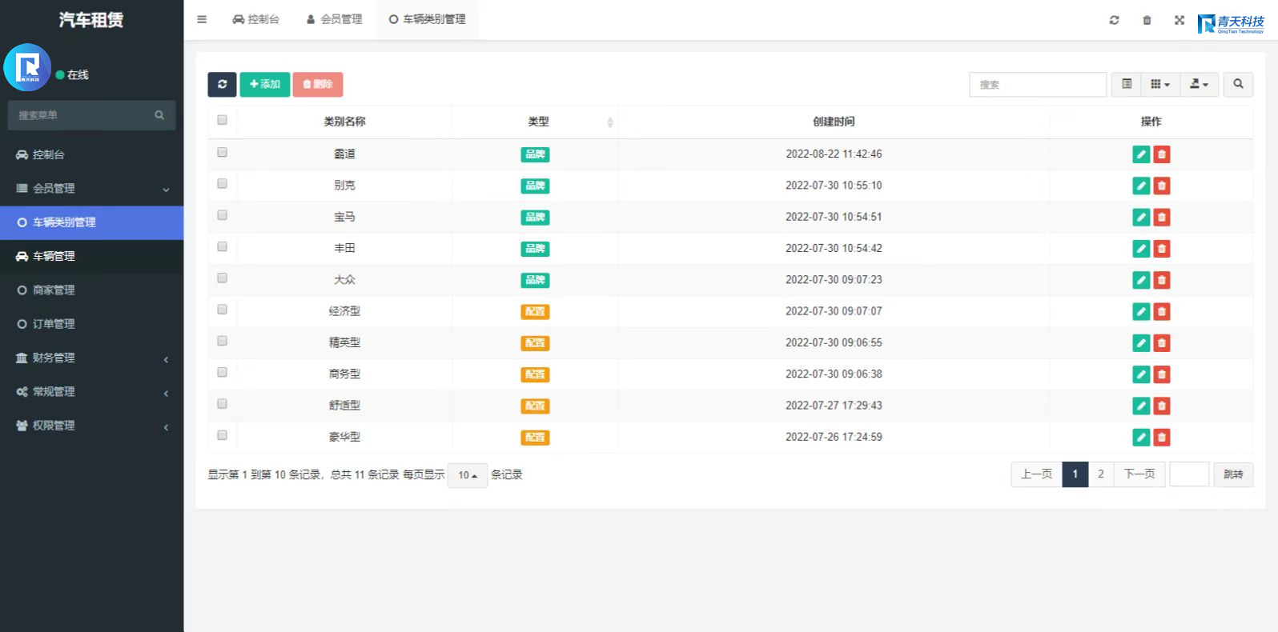Edit the 豪华型 row
The height and width of the screenshot is (632, 1278).
1141,437
